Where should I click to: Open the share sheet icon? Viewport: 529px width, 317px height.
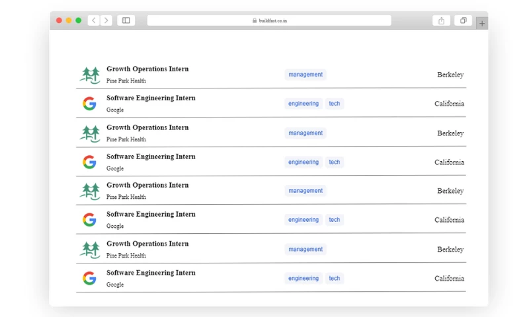(x=441, y=20)
